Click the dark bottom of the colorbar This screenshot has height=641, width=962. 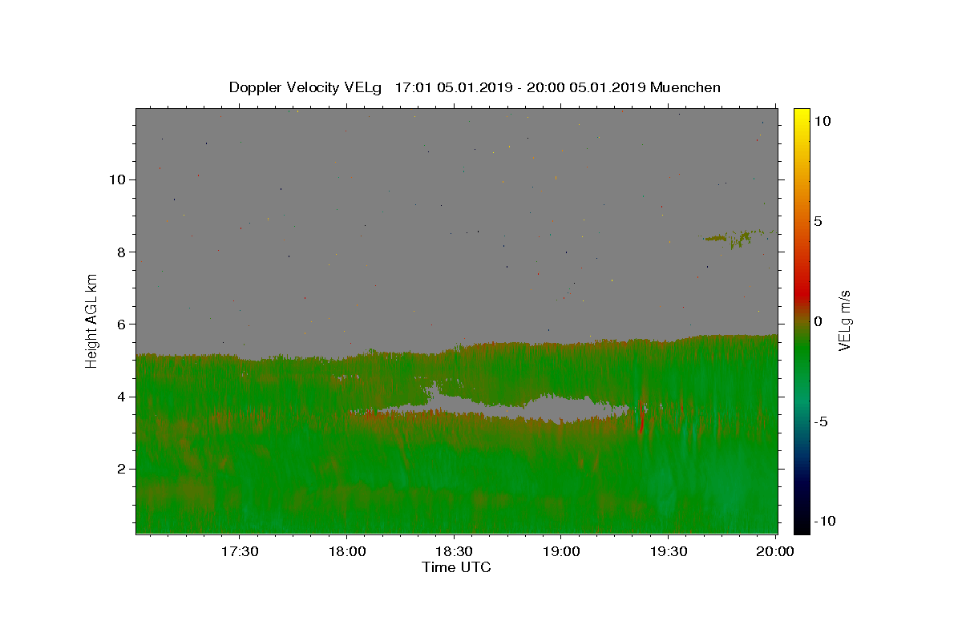point(802,521)
